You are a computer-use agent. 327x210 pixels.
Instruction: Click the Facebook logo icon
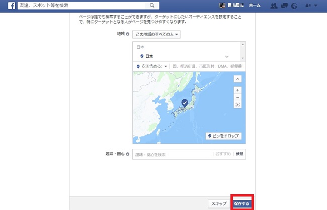pos(12,6)
